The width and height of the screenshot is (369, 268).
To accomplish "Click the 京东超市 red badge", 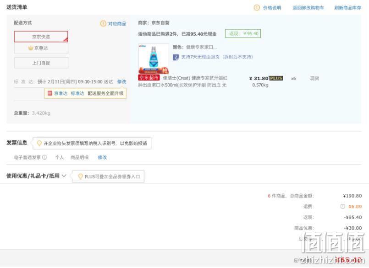I will point(149,78).
